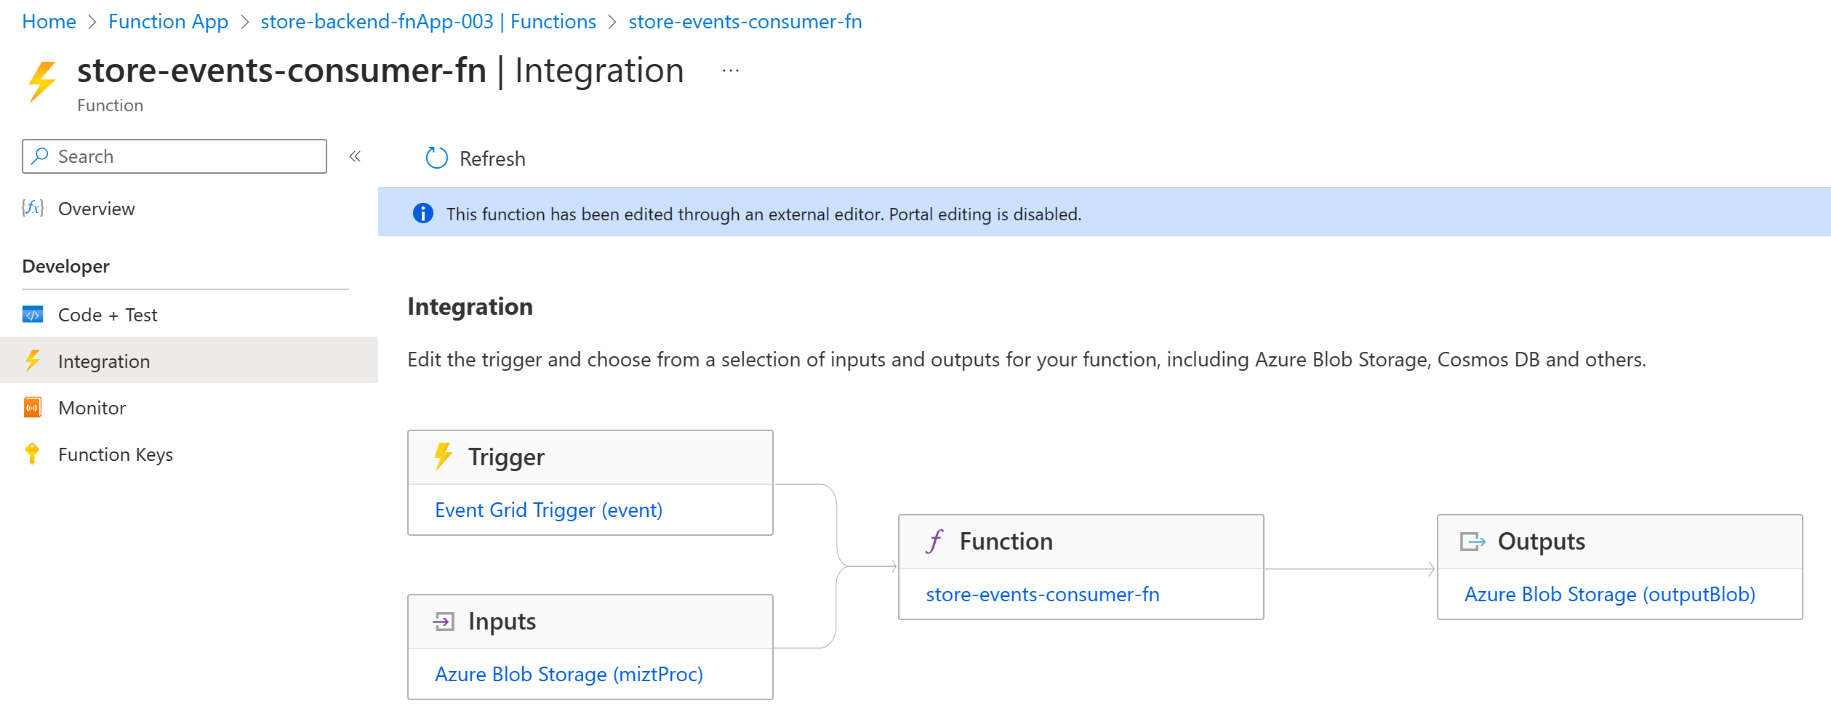
Task: Navigate to Home breadcrumb
Action: [49, 22]
